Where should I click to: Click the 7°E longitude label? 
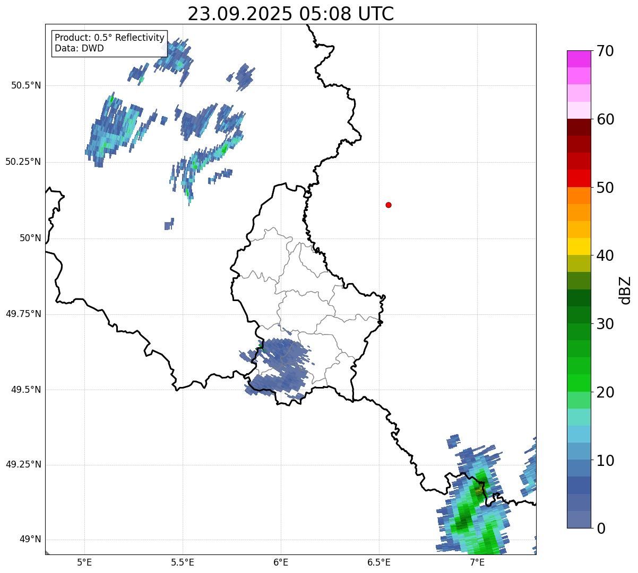click(477, 562)
